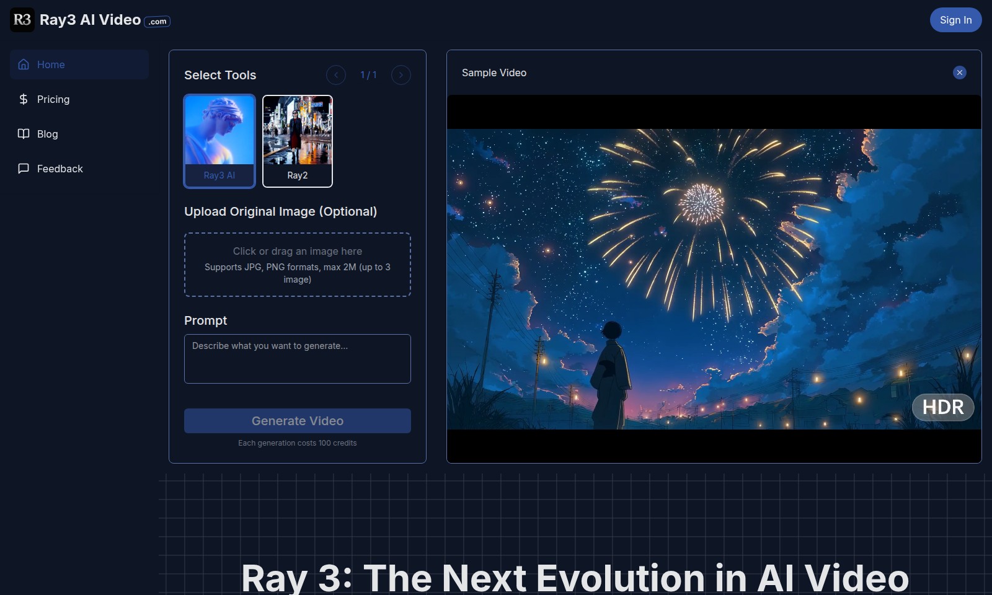Close the Sample Video panel
992x595 pixels.
pyautogui.click(x=960, y=73)
